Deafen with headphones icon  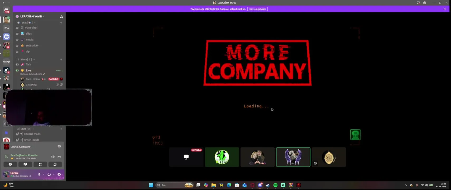pyautogui.click(x=49, y=174)
